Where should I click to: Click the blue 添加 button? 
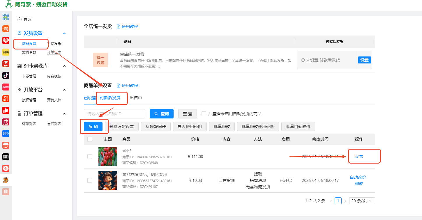coord(93,127)
